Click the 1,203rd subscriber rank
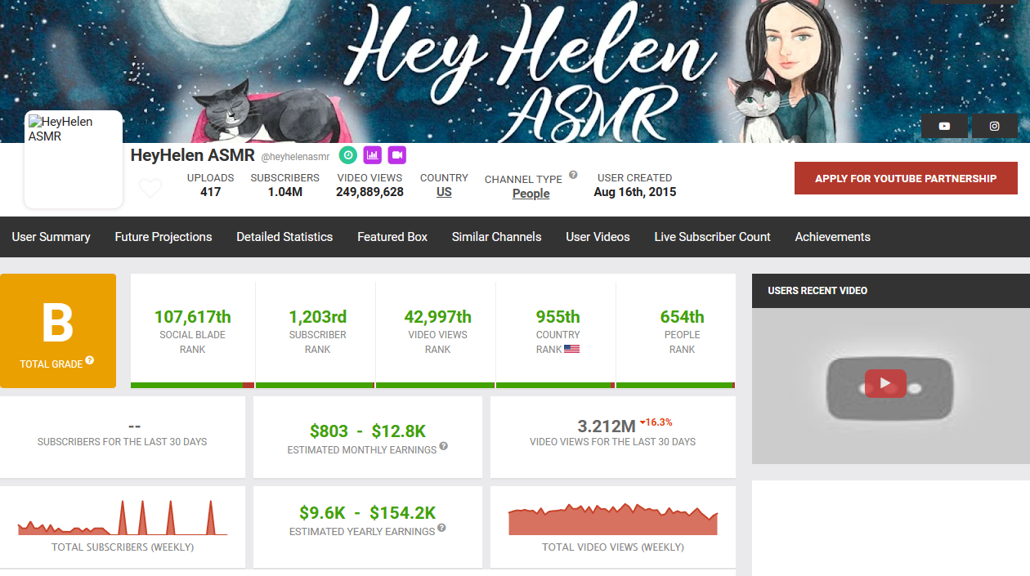The image size is (1030, 576). pyautogui.click(x=317, y=317)
